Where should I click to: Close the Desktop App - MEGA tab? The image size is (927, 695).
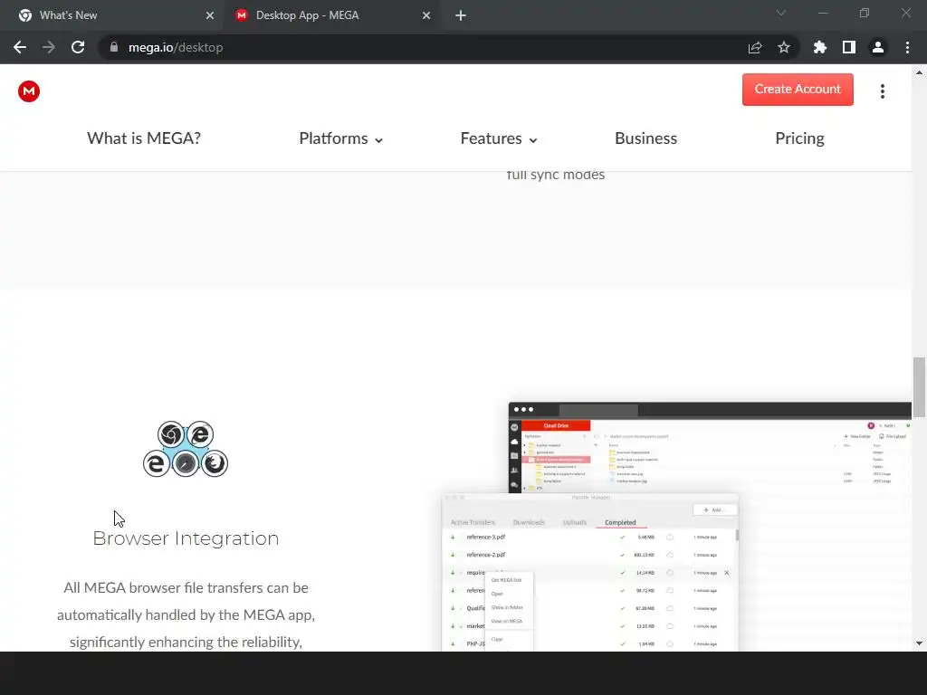[426, 15]
